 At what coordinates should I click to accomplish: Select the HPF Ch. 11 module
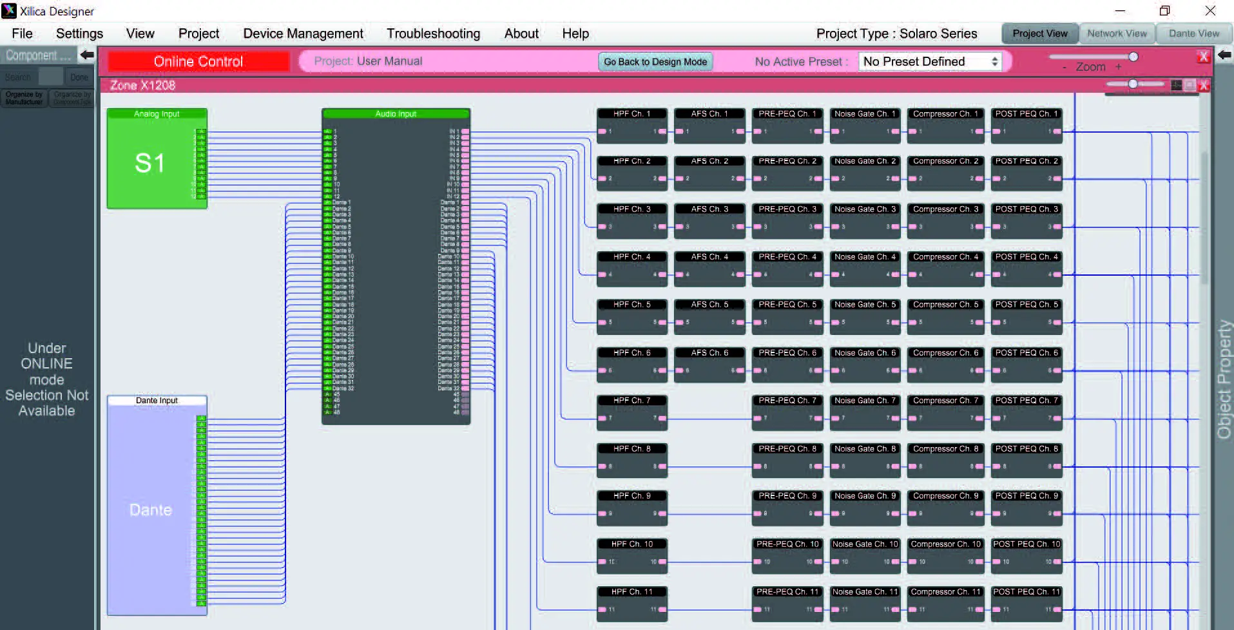tap(631, 604)
